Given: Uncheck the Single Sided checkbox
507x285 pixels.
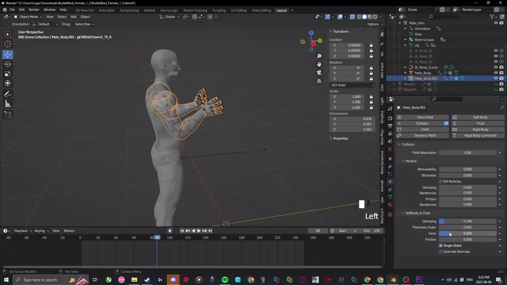Looking at the screenshot, I should pyautogui.click(x=440, y=246).
